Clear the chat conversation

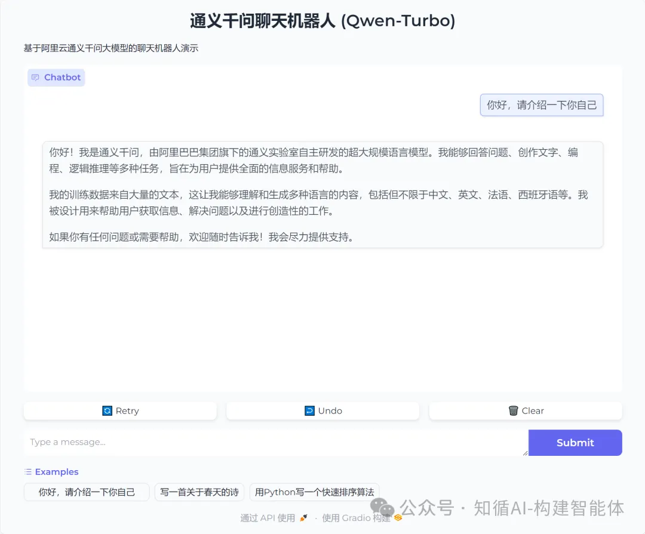(x=526, y=410)
